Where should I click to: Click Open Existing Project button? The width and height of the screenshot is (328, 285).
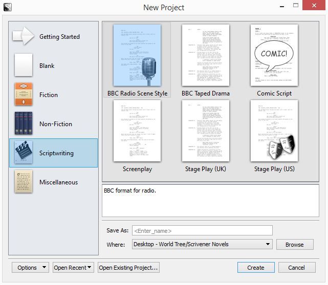click(x=128, y=268)
